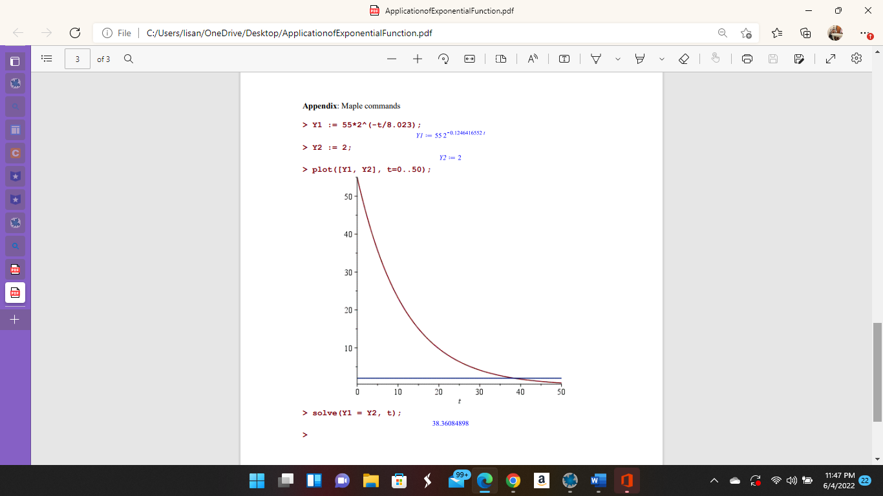Rotate the PDF page
The width and height of the screenshot is (883, 496).
pos(443,59)
